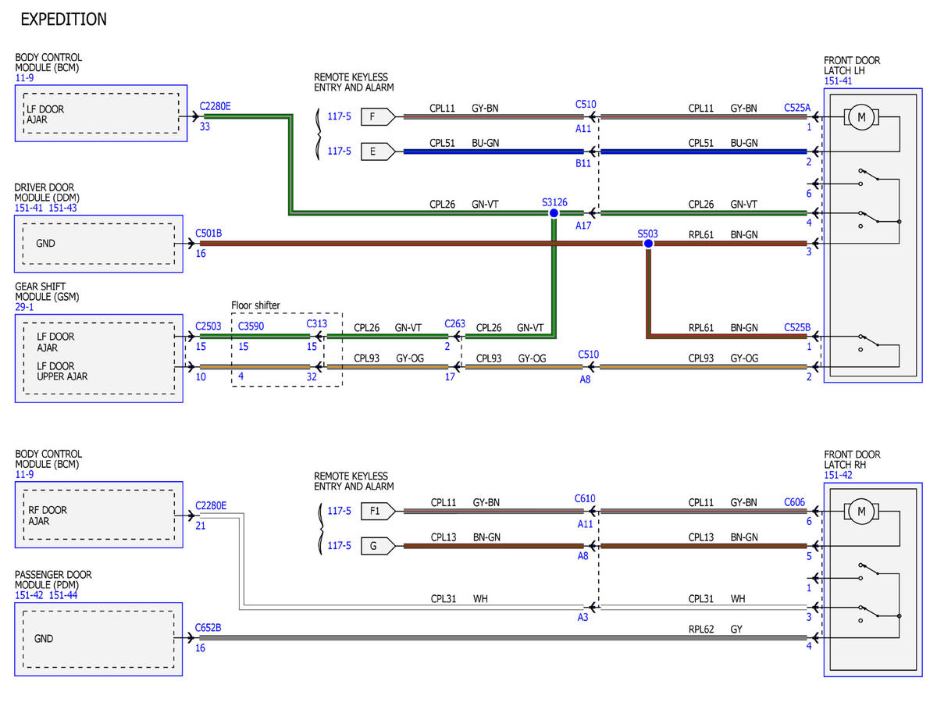Click GND inside Driver Door Module box

[45, 244]
